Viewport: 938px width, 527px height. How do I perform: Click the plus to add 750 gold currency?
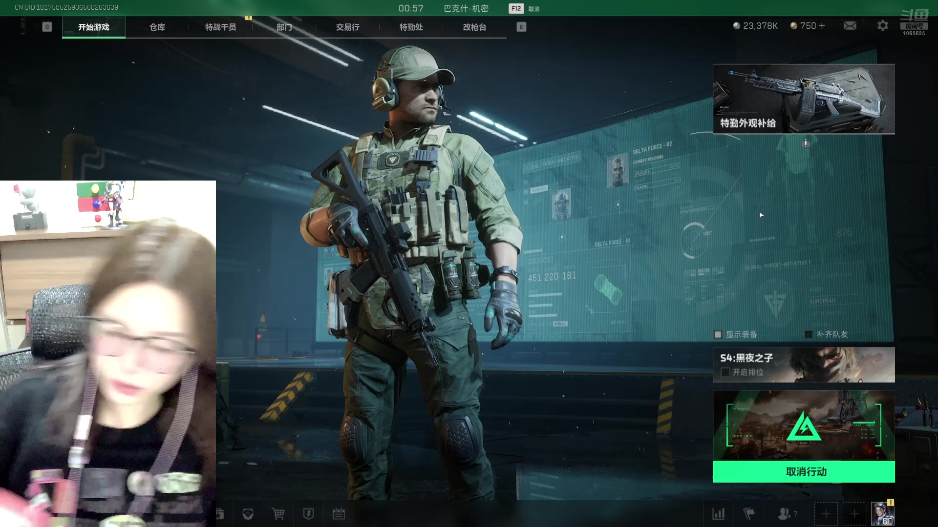(822, 26)
